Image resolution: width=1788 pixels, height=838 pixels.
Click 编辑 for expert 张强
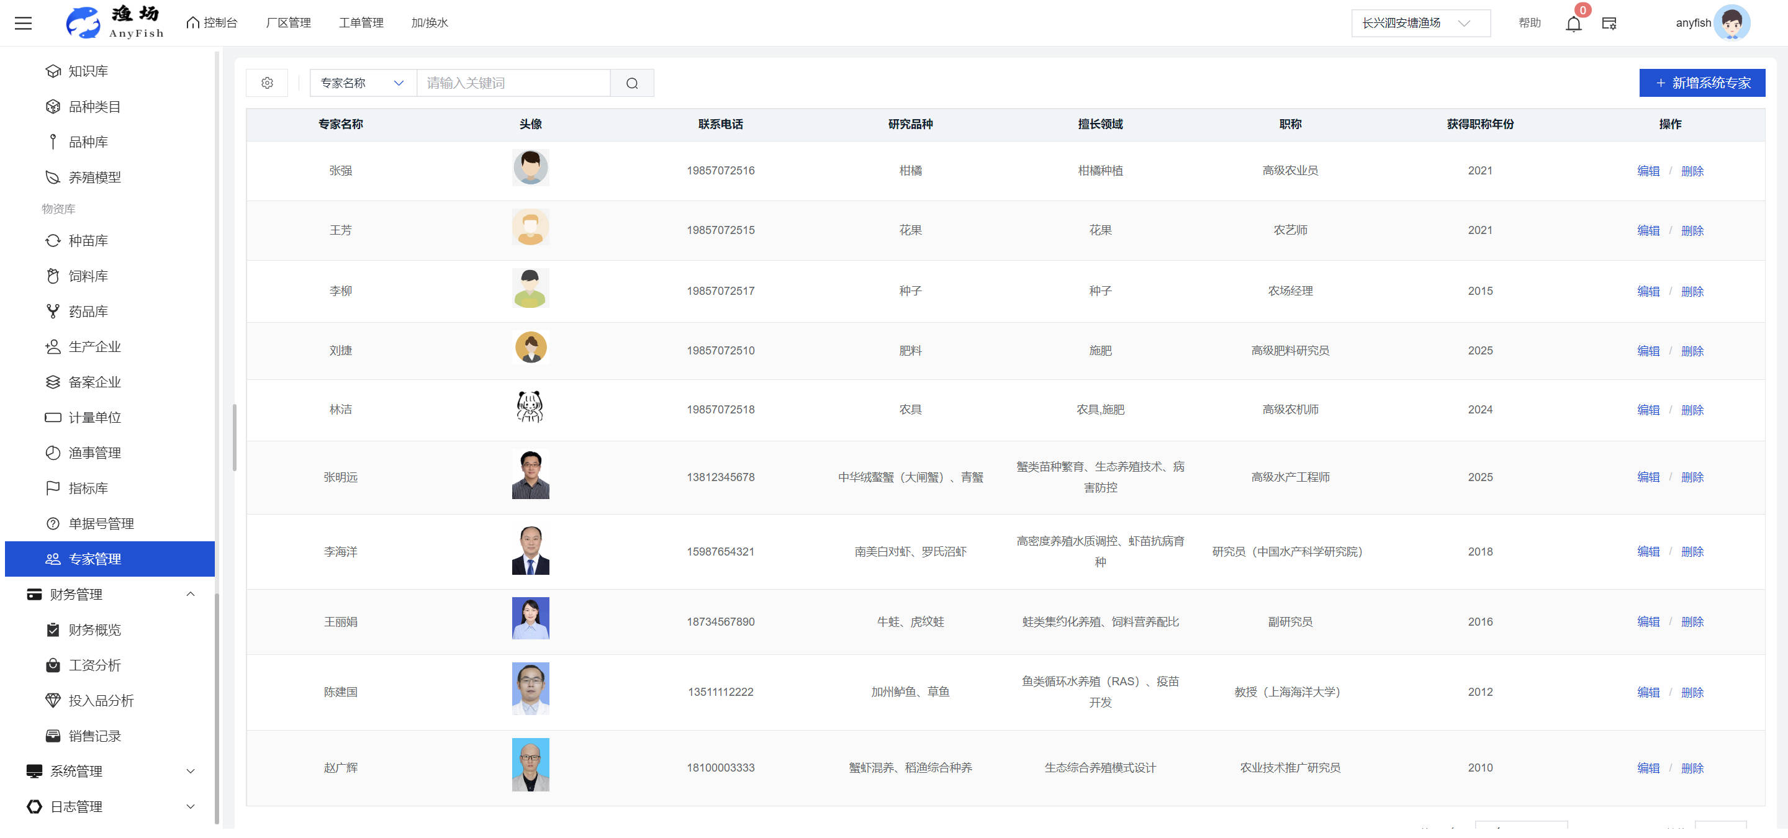[1648, 171]
